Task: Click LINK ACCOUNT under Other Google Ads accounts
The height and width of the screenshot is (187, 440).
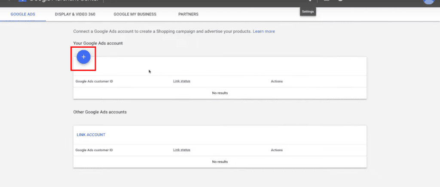Action: [x=91, y=135]
